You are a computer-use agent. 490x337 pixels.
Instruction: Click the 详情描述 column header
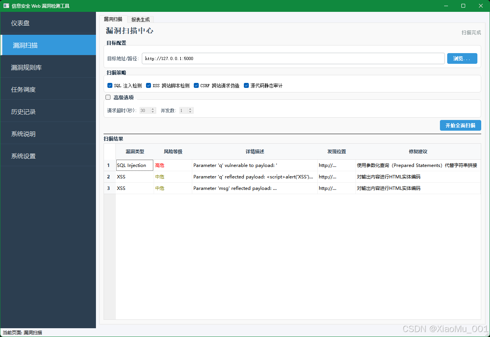coord(255,152)
